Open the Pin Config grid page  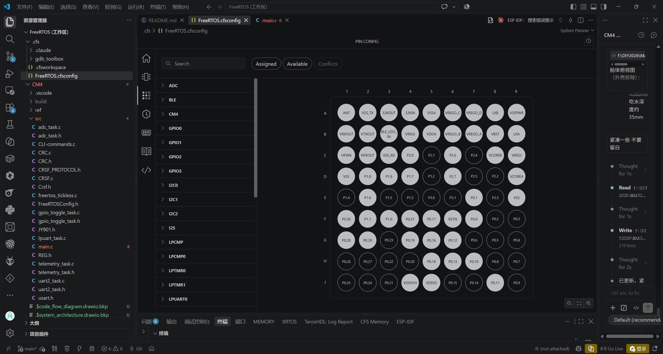coord(146,95)
